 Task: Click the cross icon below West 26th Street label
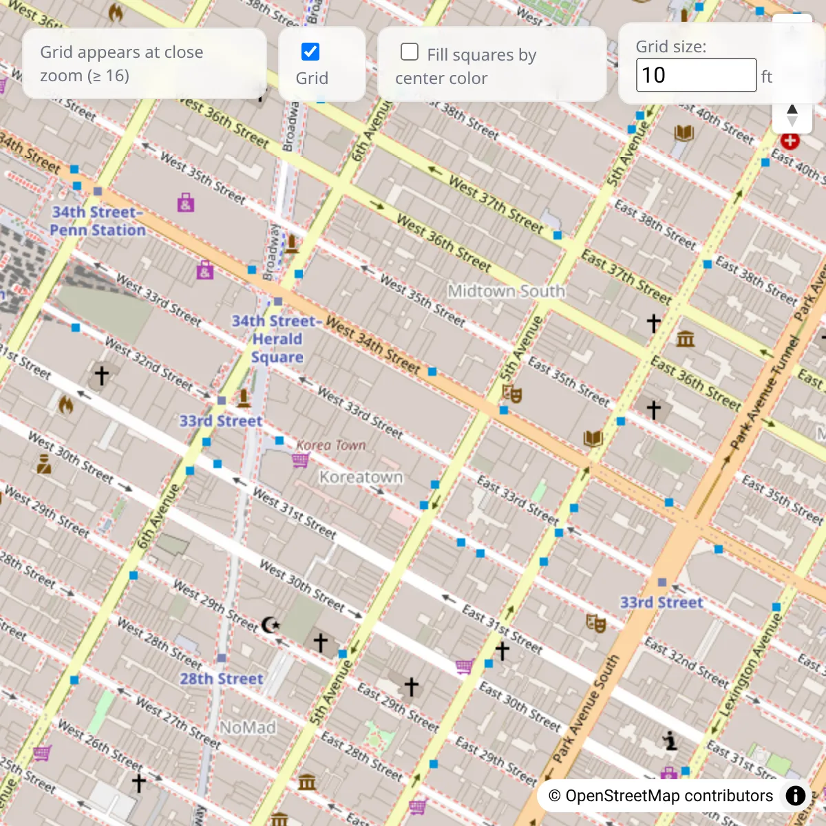point(139,783)
